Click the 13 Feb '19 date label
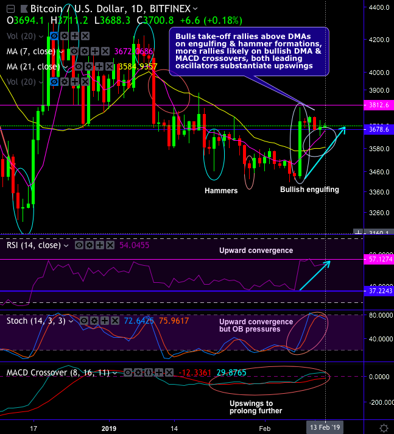The height and width of the screenshot is (434, 394). click(x=325, y=427)
